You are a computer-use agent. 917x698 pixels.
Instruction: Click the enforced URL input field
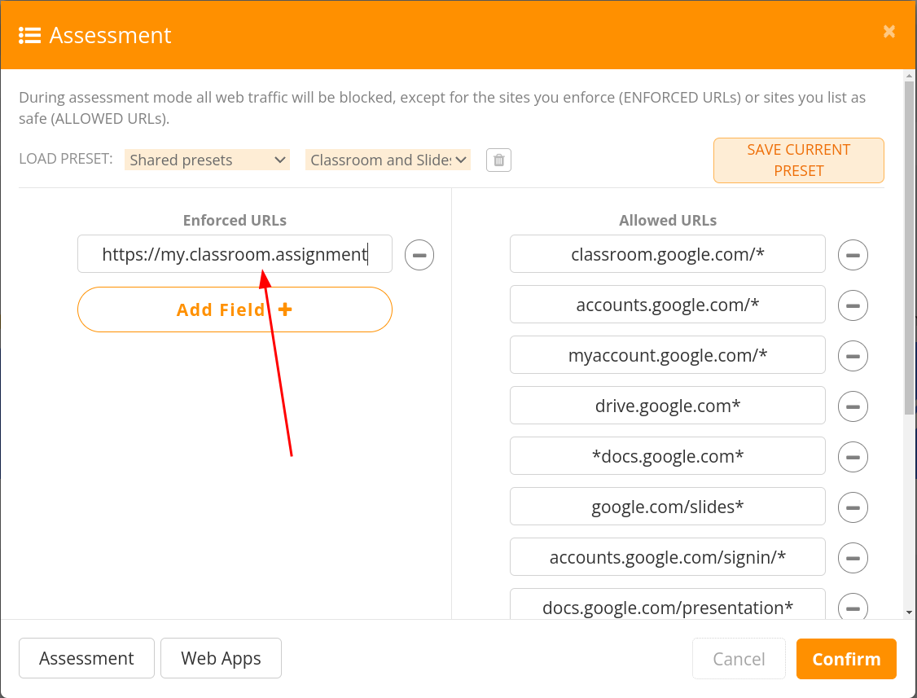(235, 254)
